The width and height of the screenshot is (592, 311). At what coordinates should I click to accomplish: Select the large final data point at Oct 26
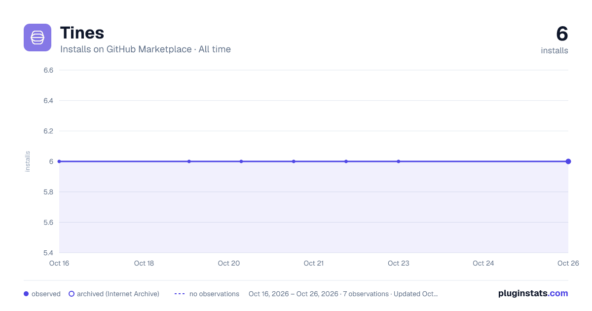click(x=568, y=161)
